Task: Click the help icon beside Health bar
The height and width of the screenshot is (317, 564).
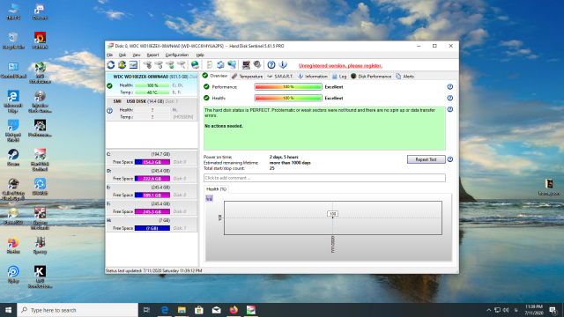Action: 449,98
